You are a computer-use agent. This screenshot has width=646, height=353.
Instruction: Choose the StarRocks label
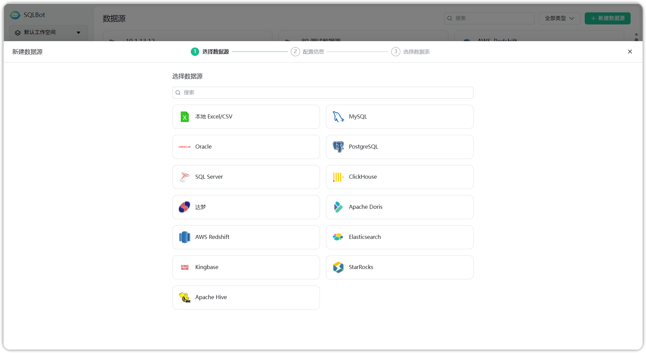pyautogui.click(x=361, y=267)
